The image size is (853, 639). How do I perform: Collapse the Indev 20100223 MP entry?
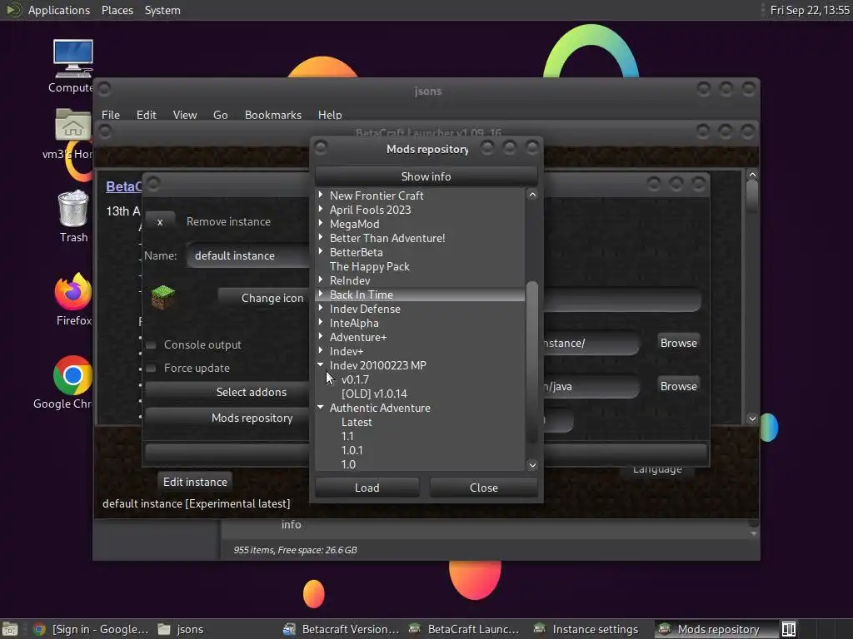(x=321, y=364)
